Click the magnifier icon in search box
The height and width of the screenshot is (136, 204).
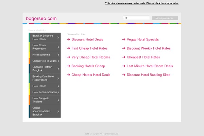(x=126, y=18)
